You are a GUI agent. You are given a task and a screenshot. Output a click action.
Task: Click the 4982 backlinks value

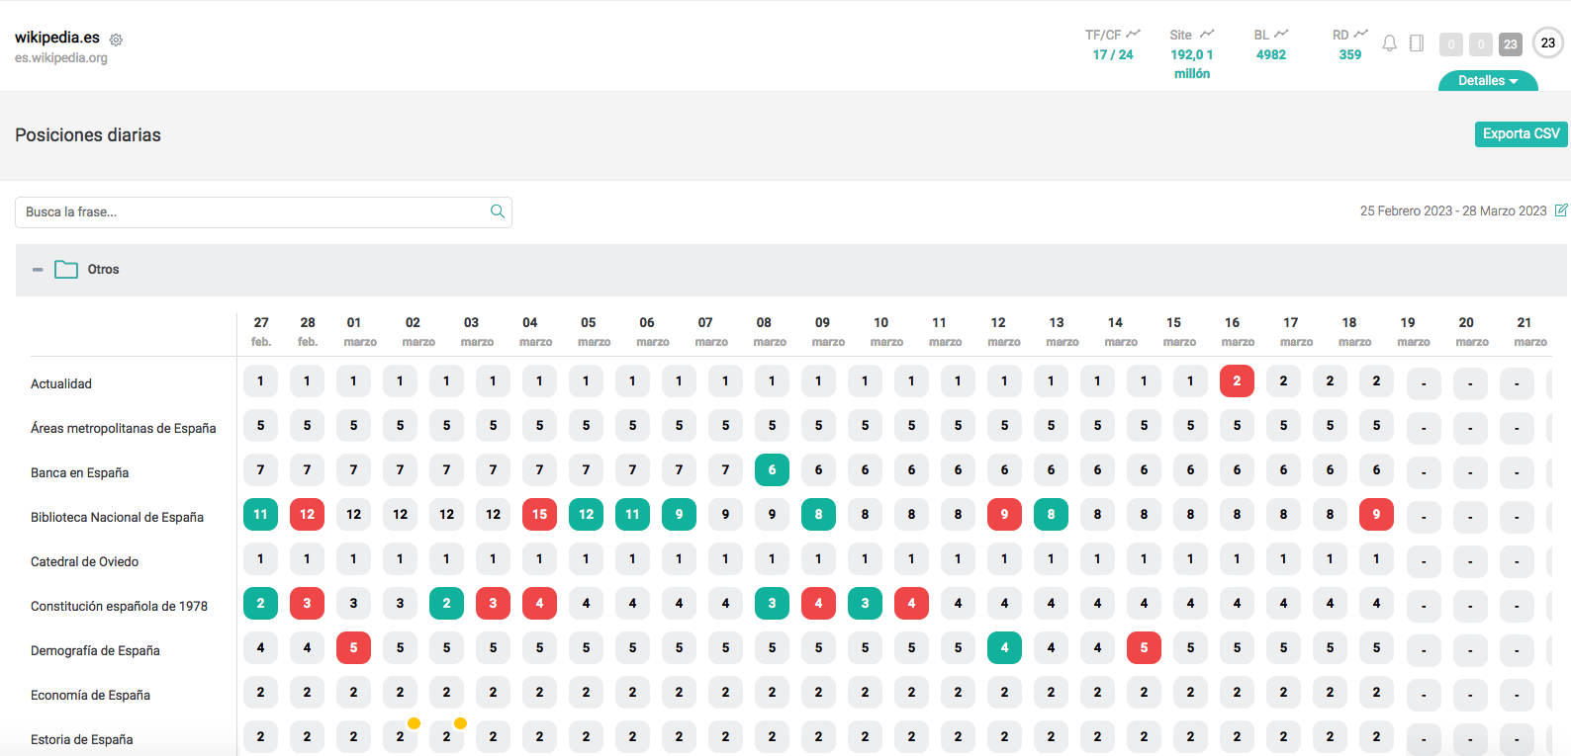(x=1271, y=54)
